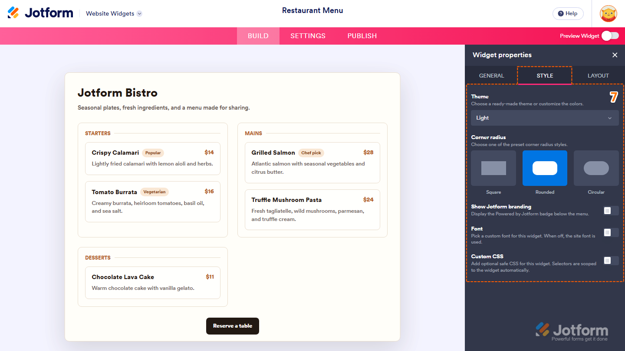Turn on the Font toggle

click(x=611, y=233)
